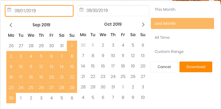Click the Cancel button
This screenshot has width=221, height=109.
164,67
